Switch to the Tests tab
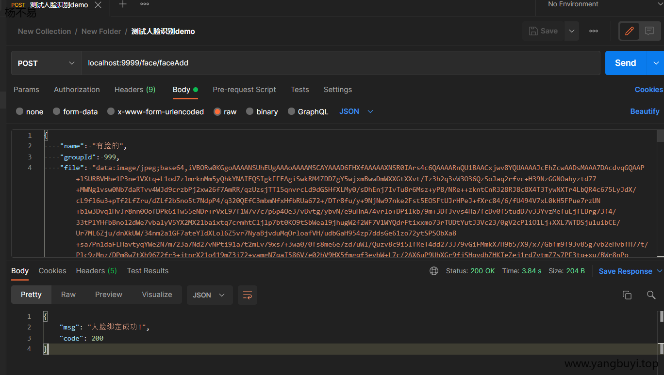 tap(300, 90)
